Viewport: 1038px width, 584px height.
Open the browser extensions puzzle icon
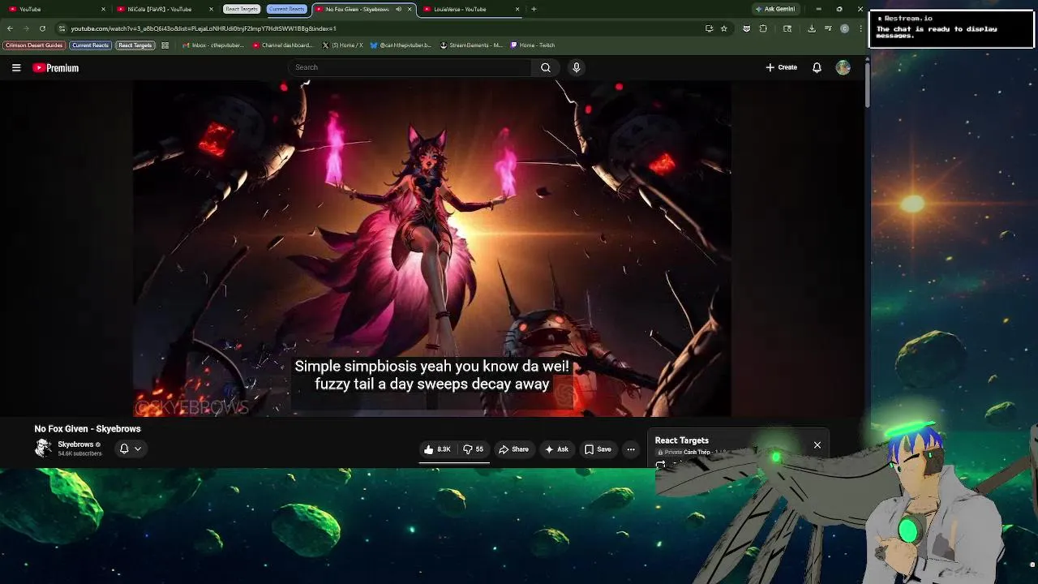click(x=763, y=28)
